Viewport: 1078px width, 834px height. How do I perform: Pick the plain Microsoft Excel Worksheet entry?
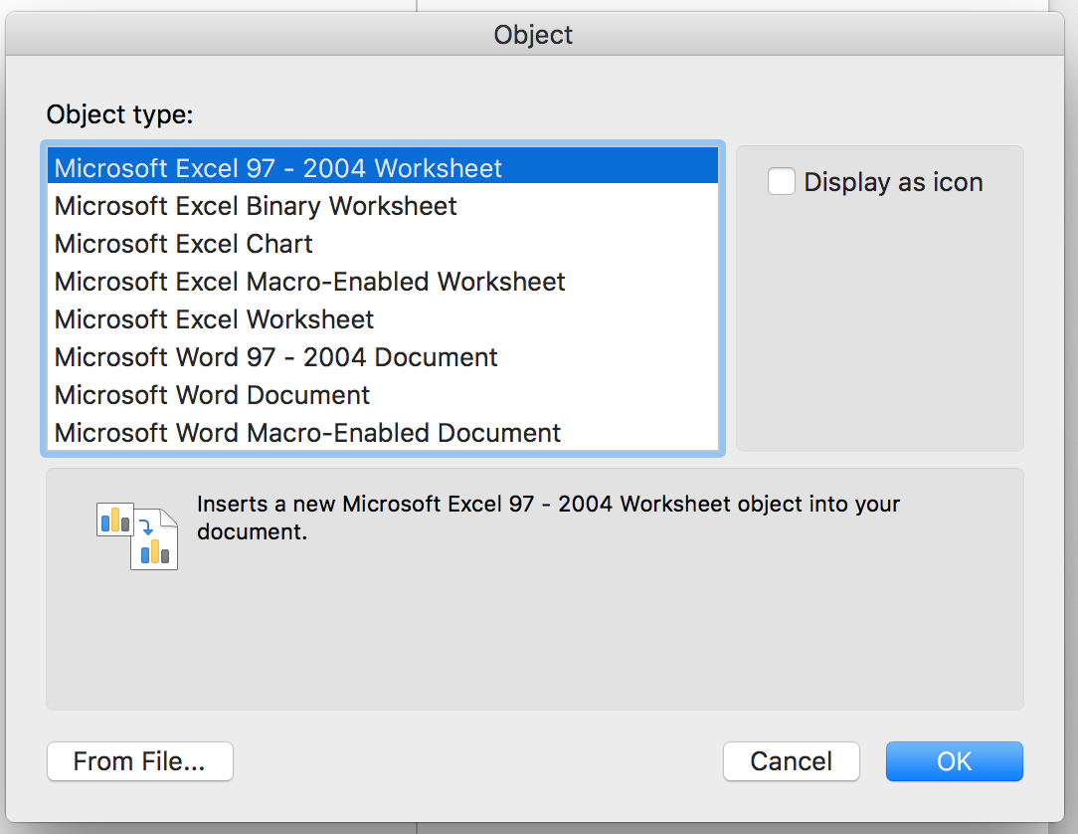[382, 319]
